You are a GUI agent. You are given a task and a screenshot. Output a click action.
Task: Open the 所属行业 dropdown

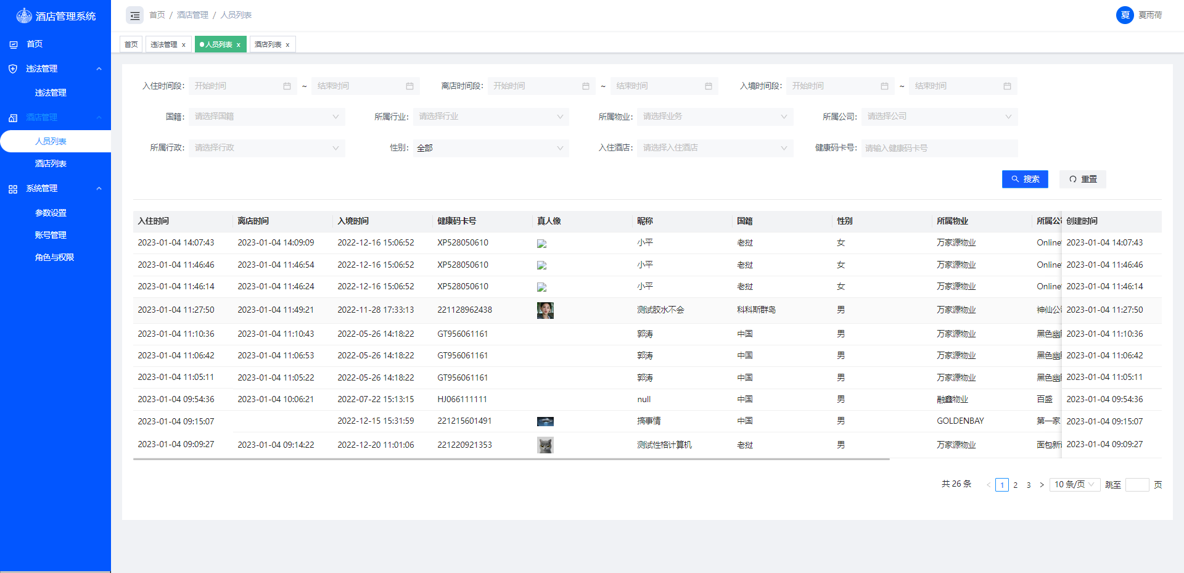pyautogui.click(x=491, y=117)
